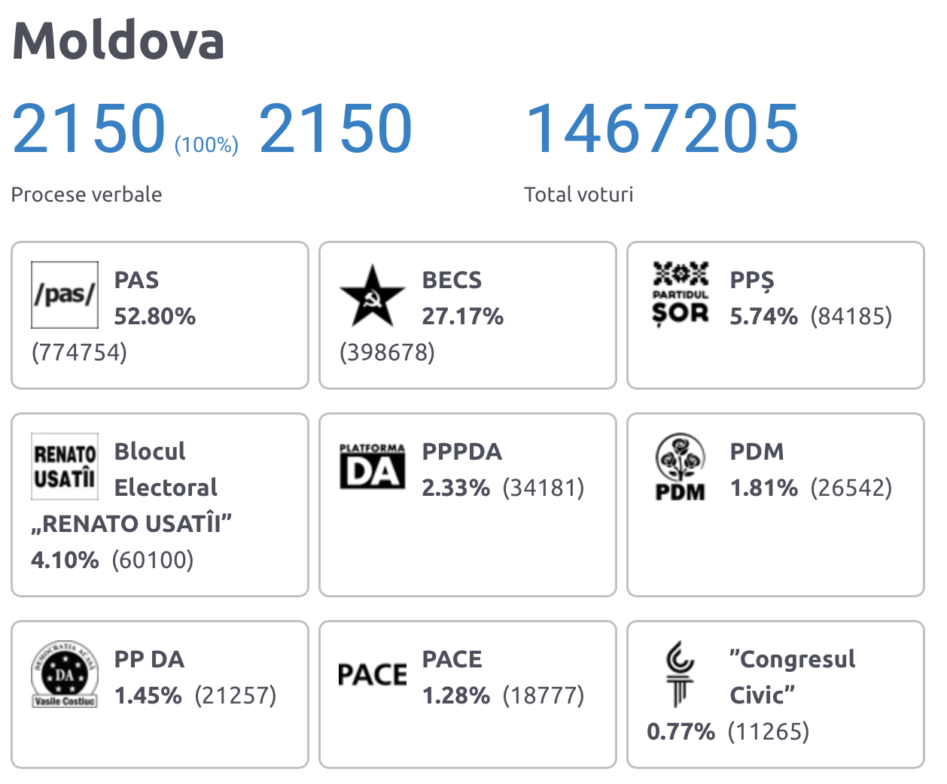Click the Partidul ȘOR logo

pyautogui.click(x=681, y=293)
